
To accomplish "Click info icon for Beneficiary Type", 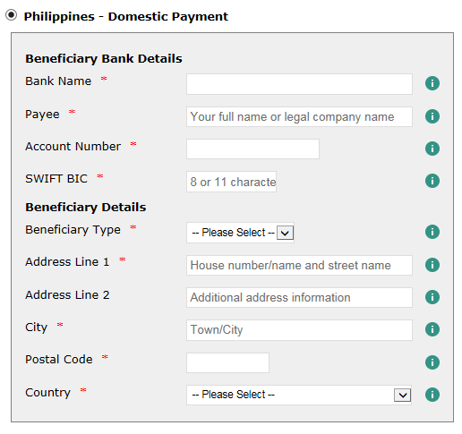I will pyautogui.click(x=432, y=232).
